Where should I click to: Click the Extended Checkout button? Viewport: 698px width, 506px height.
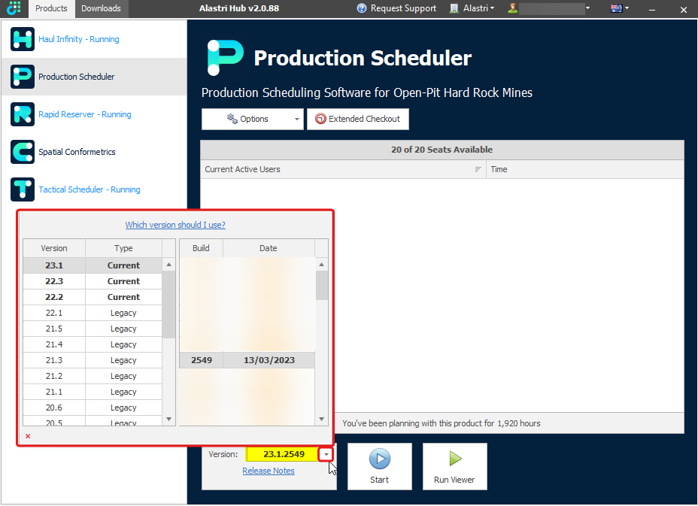[x=358, y=119]
